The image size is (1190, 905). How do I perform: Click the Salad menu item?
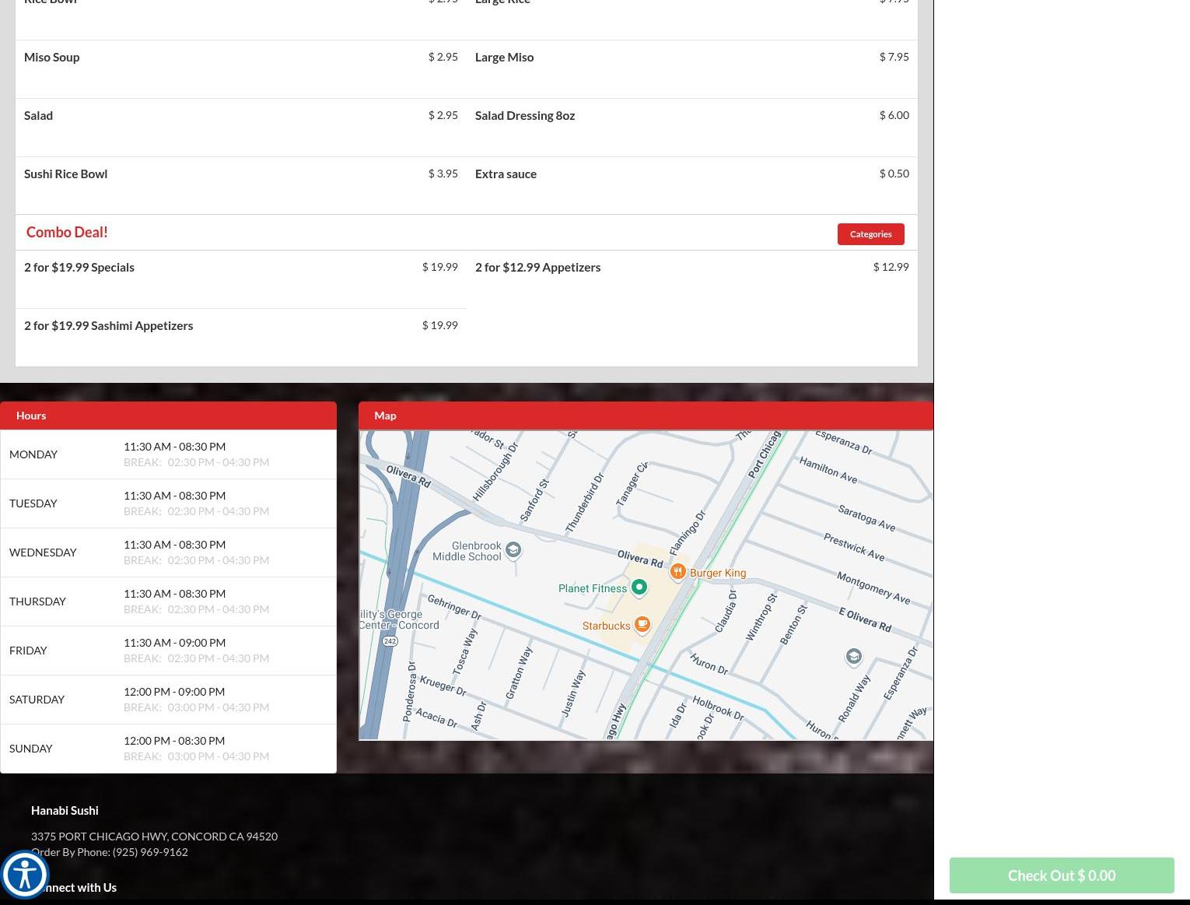[39, 115]
